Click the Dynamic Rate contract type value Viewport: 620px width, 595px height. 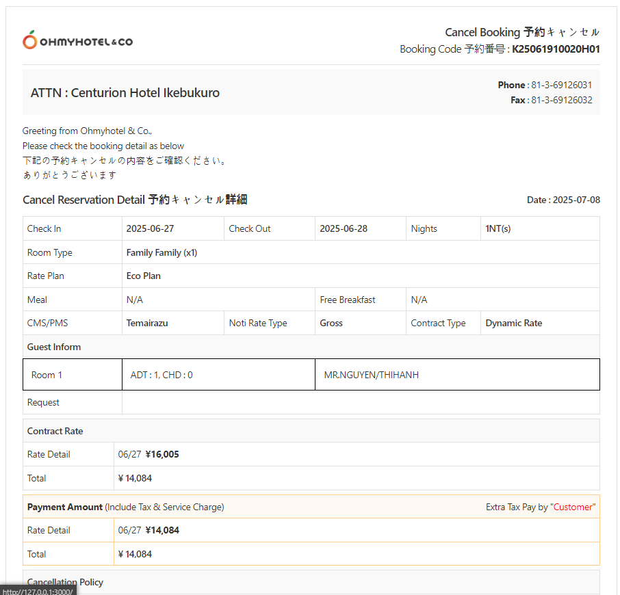click(x=513, y=323)
